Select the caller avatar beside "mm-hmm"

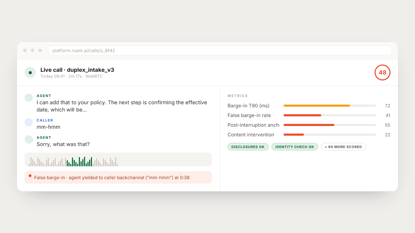pos(29,122)
